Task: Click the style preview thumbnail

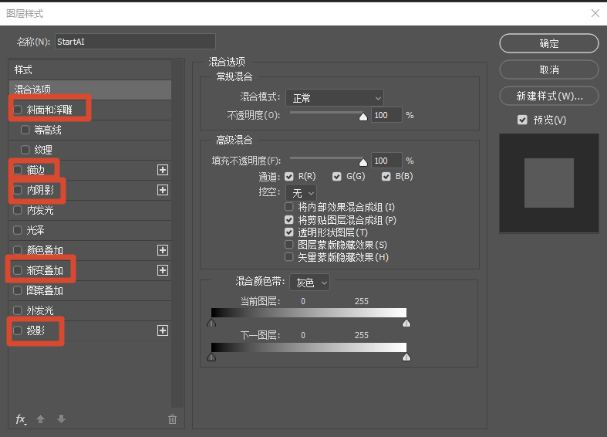Action: [x=549, y=183]
